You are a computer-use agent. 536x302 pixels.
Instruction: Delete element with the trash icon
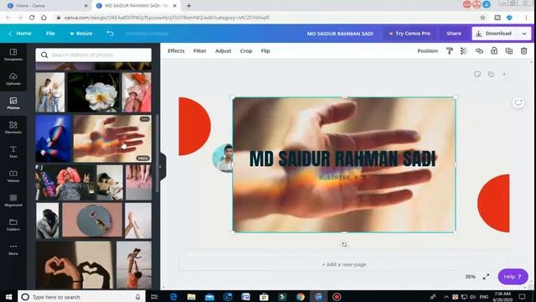(523, 51)
